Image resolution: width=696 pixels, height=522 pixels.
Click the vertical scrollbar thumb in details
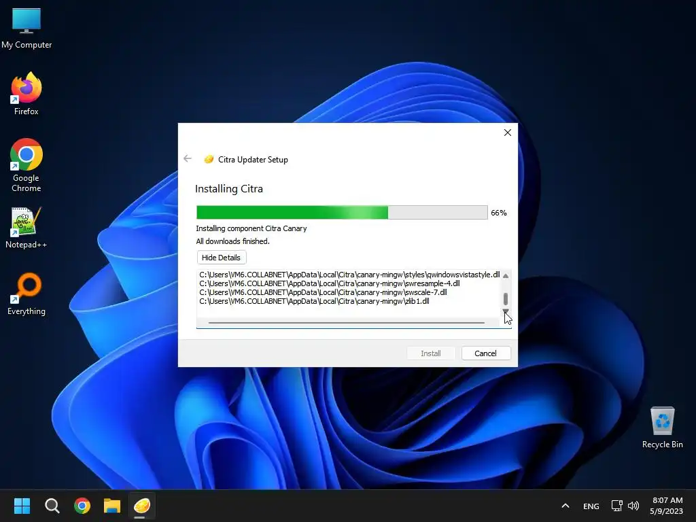click(x=506, y=299)
